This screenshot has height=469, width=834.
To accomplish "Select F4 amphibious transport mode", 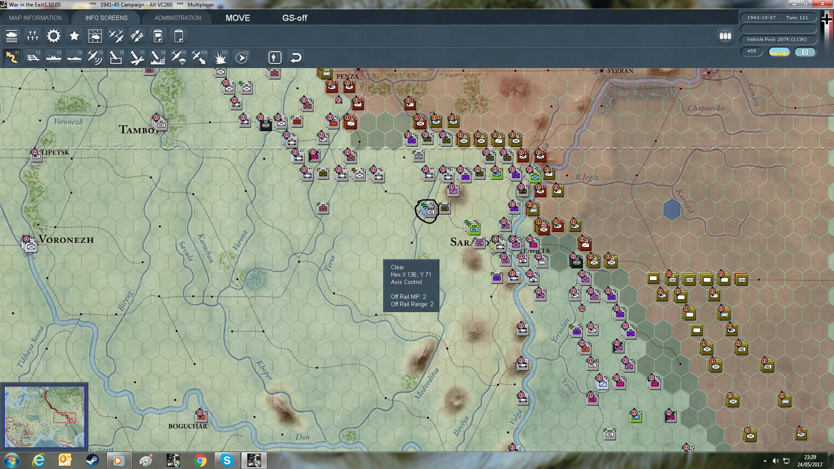I will pyautogui.click(x=74, y=57).
